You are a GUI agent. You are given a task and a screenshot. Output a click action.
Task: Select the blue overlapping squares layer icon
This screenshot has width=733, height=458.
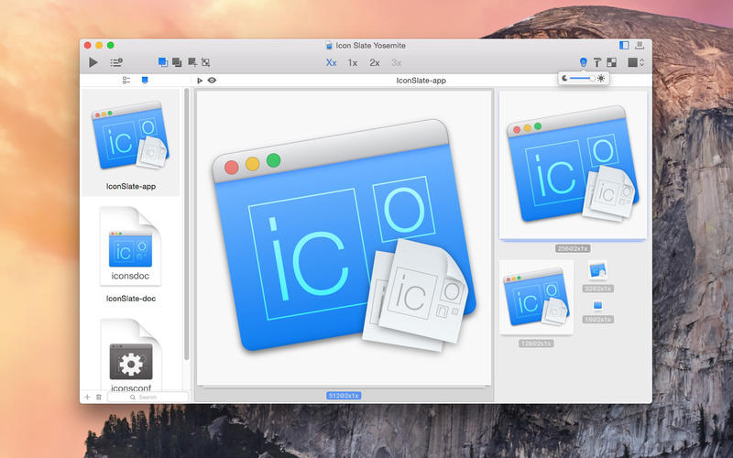162,62
